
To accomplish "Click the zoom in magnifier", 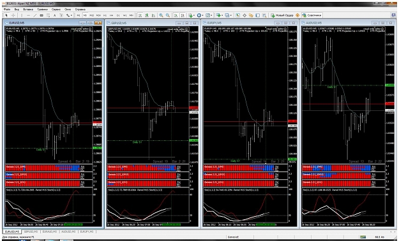I will pos(161,15).
